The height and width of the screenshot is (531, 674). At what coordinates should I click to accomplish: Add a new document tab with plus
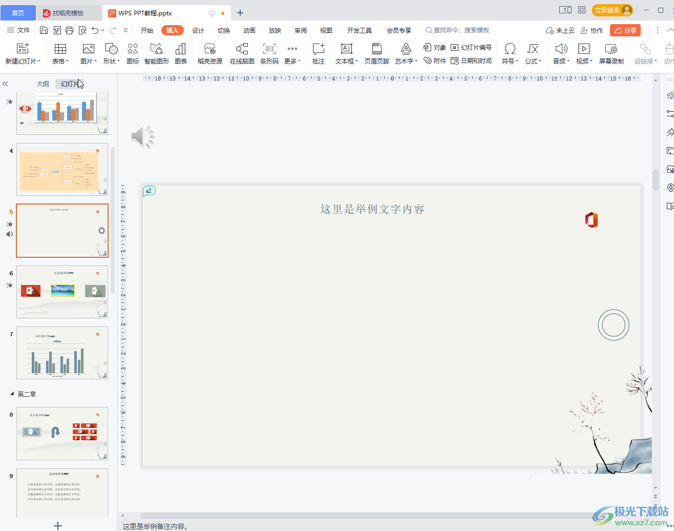point(240,13)
